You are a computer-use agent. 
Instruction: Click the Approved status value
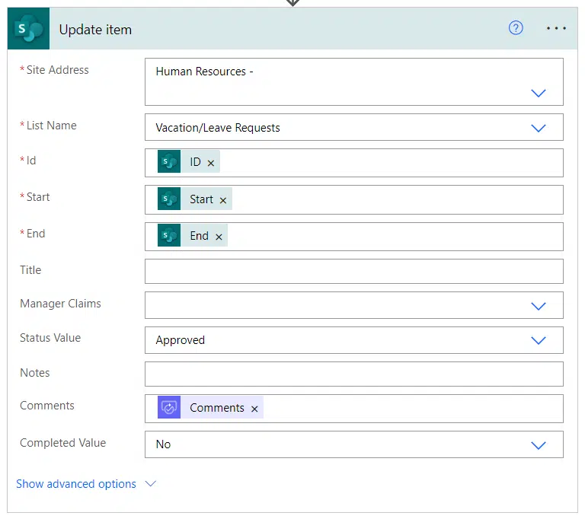[x=181, y=340]
